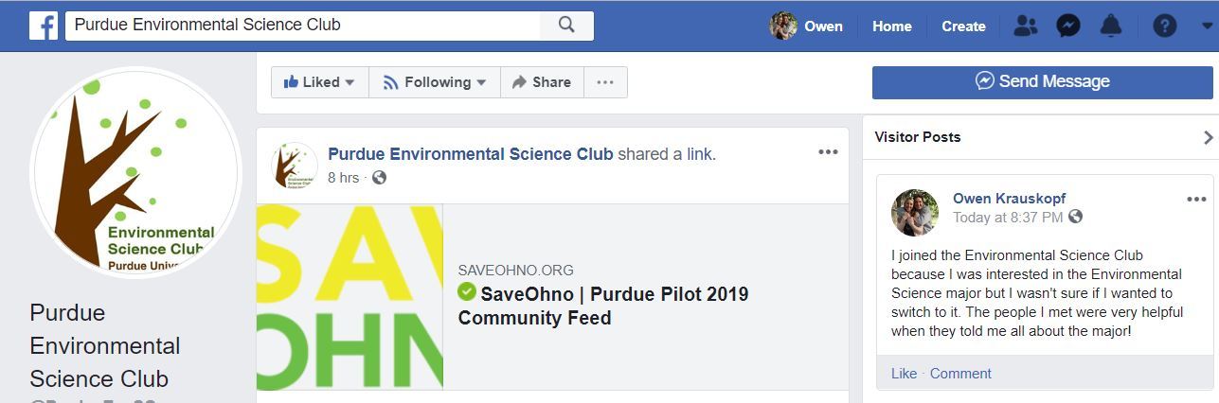Screen dimensions: 1219x403
Task: Click the Send Message button
Action: point(1042,81)
